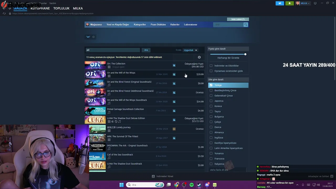Click the music note icon under Call of the Sea Soundtrack
The image size is (336, 189).
(x=109, y=158)
